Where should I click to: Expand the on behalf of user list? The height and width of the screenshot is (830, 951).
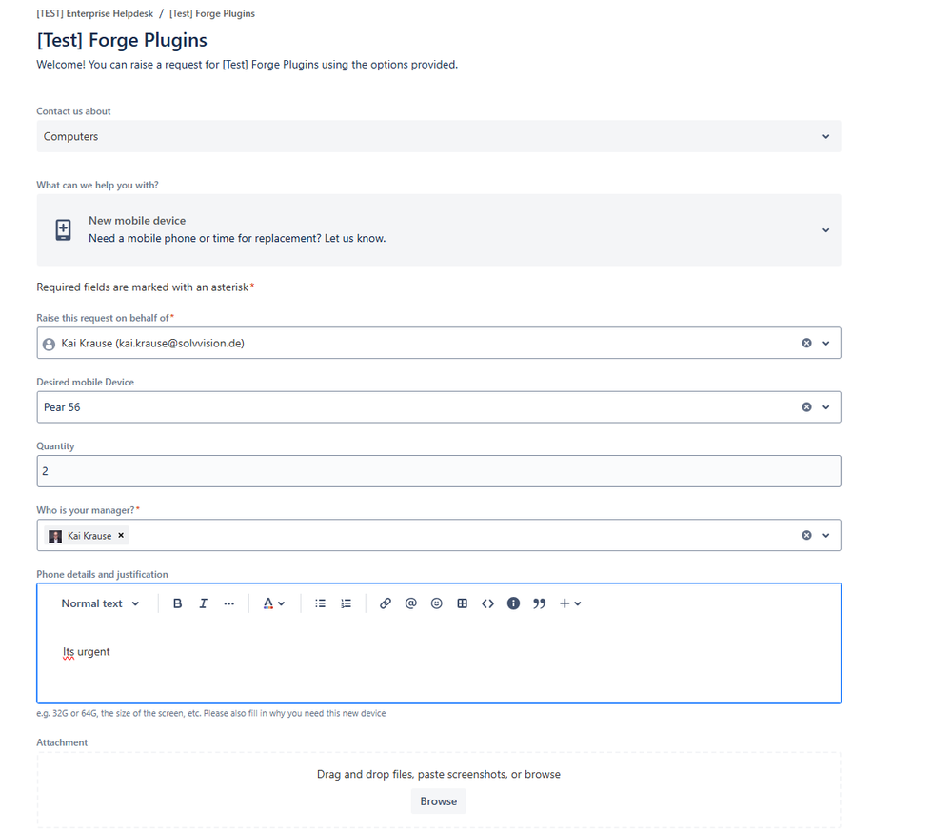click(x=826, y=344)
